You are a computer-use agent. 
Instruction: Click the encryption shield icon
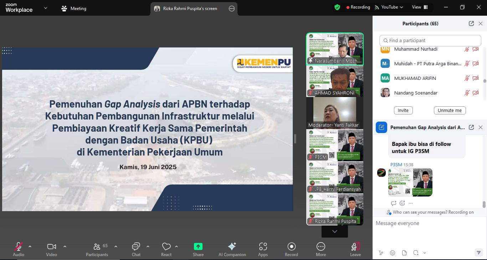[337, 7]
